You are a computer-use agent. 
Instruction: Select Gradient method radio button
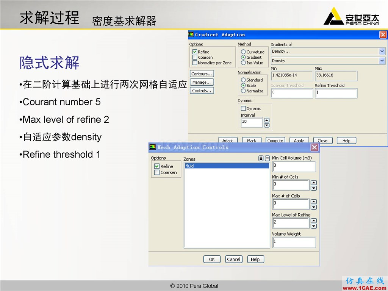click(243, 58)
